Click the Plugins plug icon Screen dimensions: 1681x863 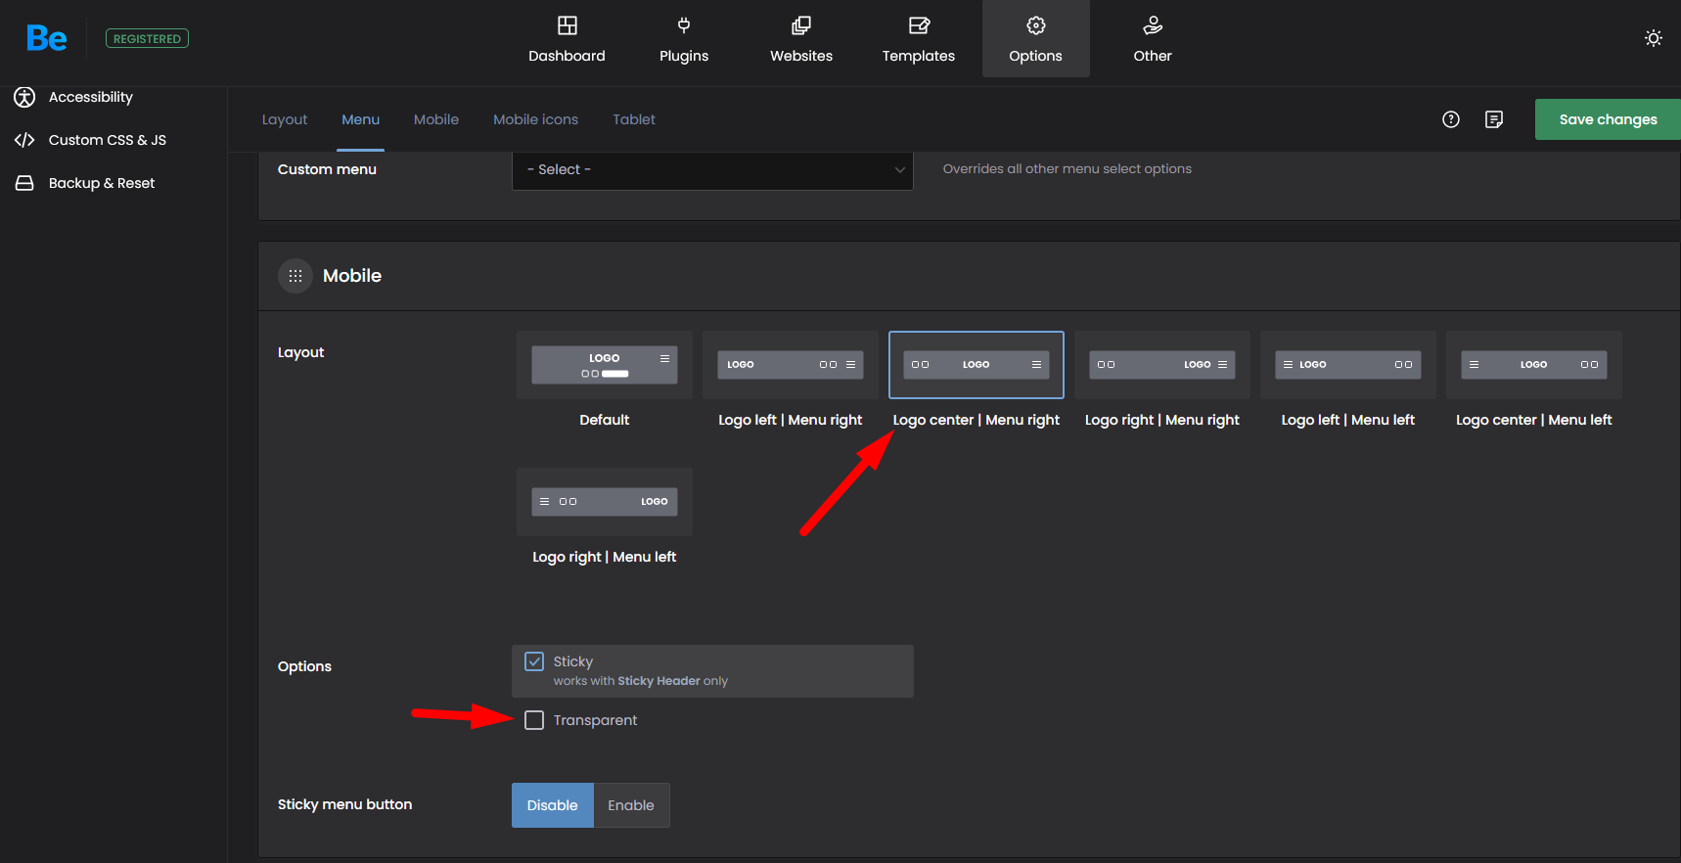(x=684, y=25)
